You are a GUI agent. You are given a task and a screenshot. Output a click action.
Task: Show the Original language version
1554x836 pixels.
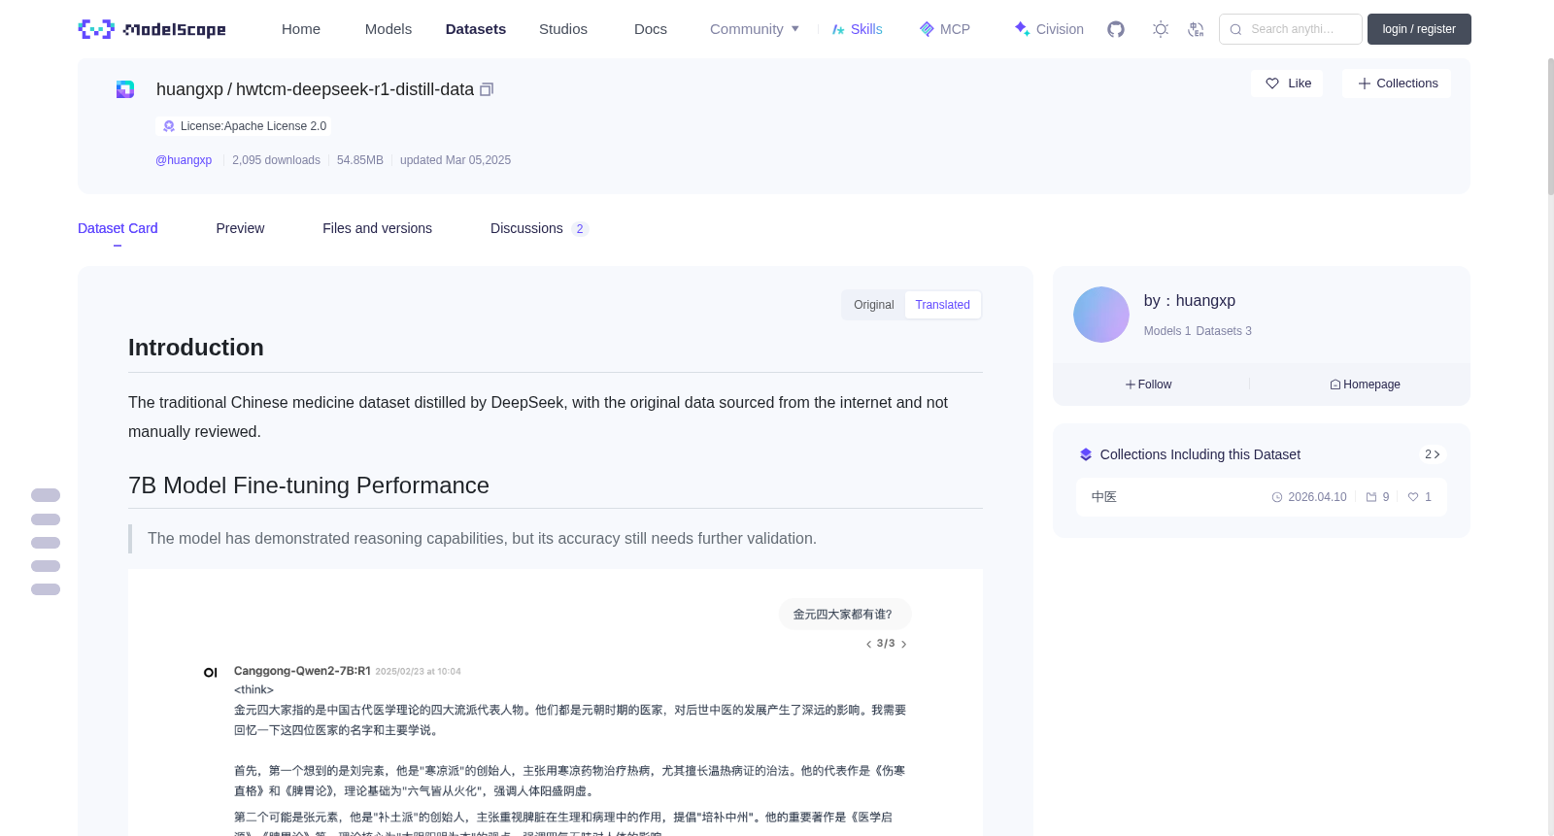(874, 305)
